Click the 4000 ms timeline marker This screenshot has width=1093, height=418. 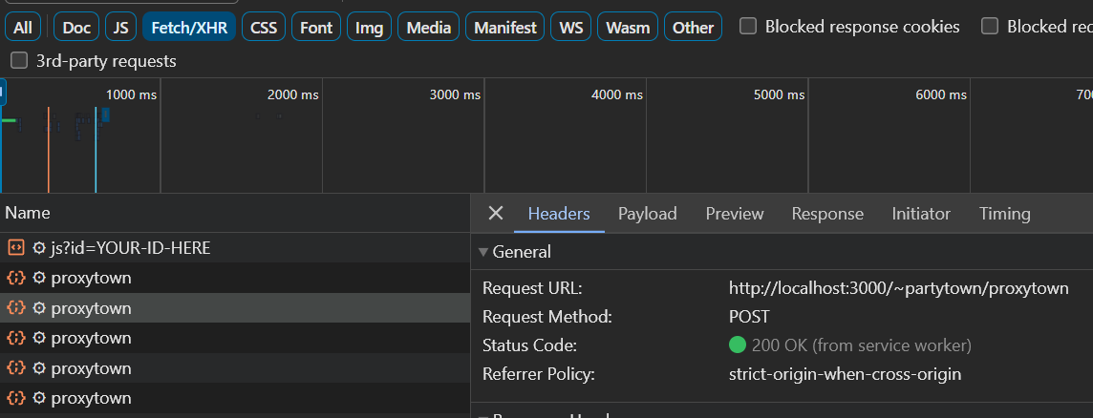pyautogui.click(x=617, y=94)
